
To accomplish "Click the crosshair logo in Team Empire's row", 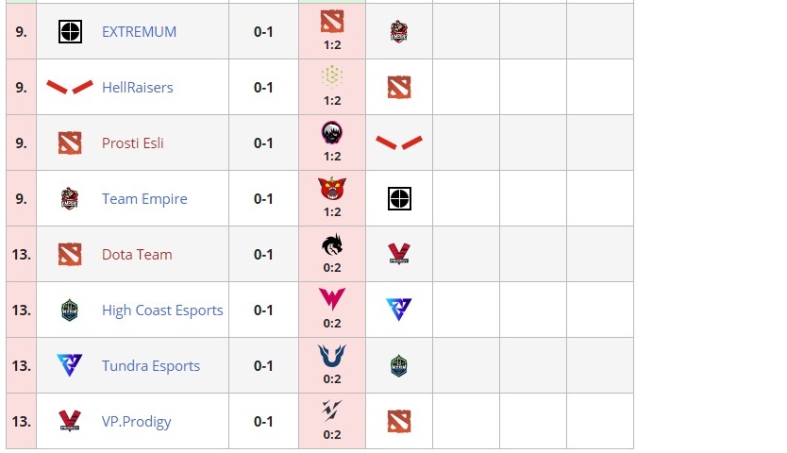I will click(399, 199).
